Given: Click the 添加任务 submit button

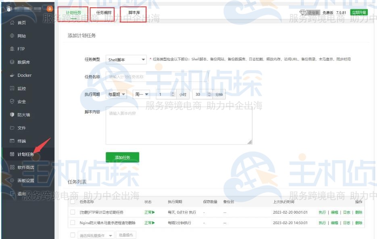Looking at the screenshot, I should [x=123, y=157].
